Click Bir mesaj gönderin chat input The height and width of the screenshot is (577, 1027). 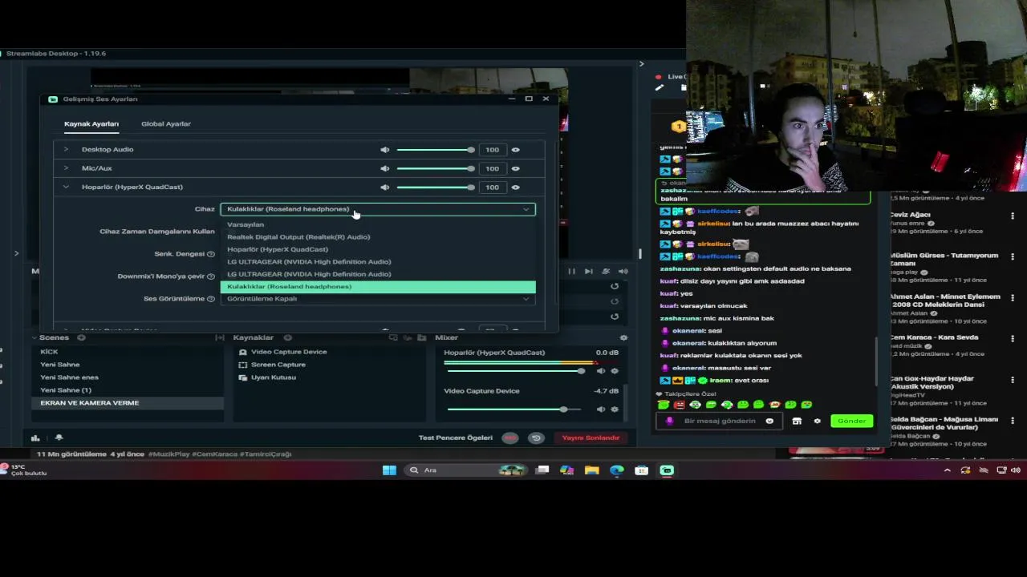719,421
